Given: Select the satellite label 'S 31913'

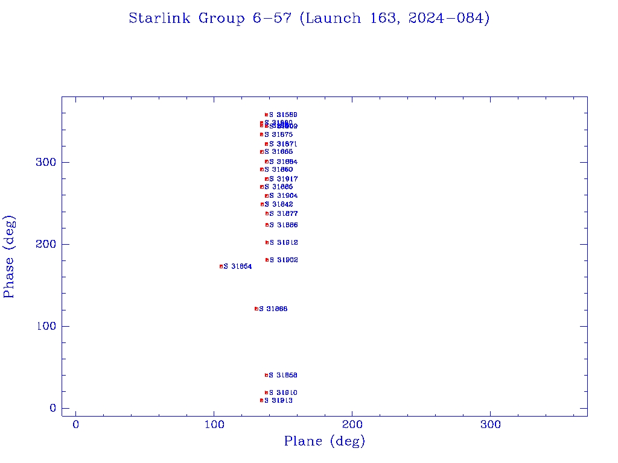Looking at the screenshot, I should click(278, 400).
